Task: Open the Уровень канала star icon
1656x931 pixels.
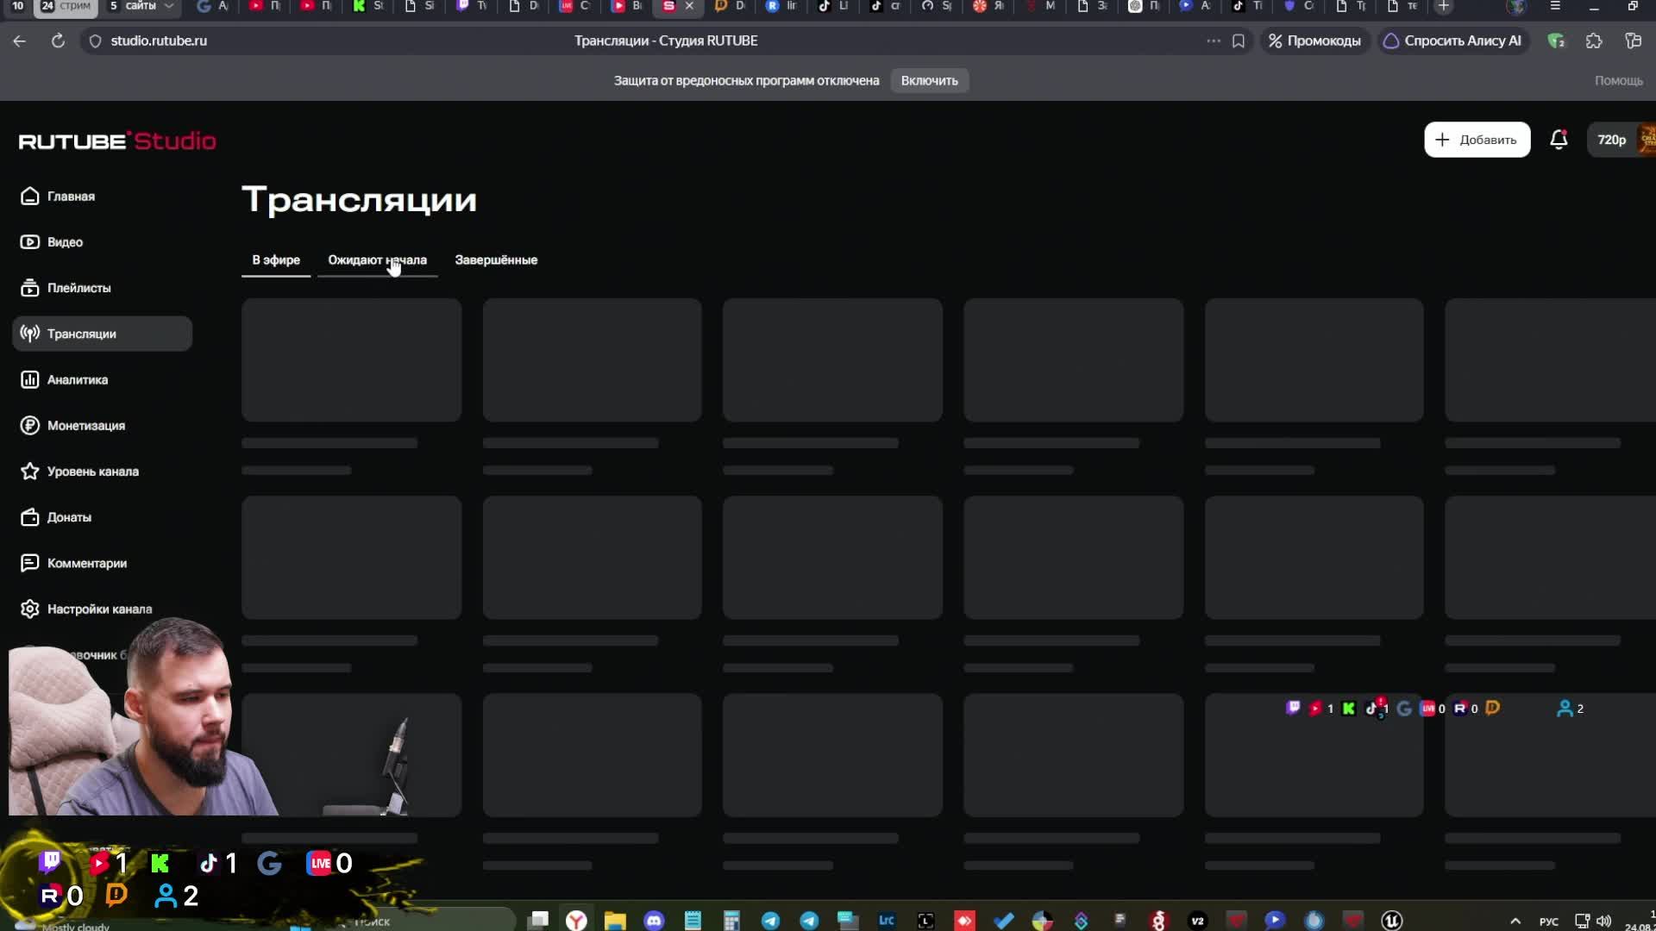Action: tap(29, 472)
